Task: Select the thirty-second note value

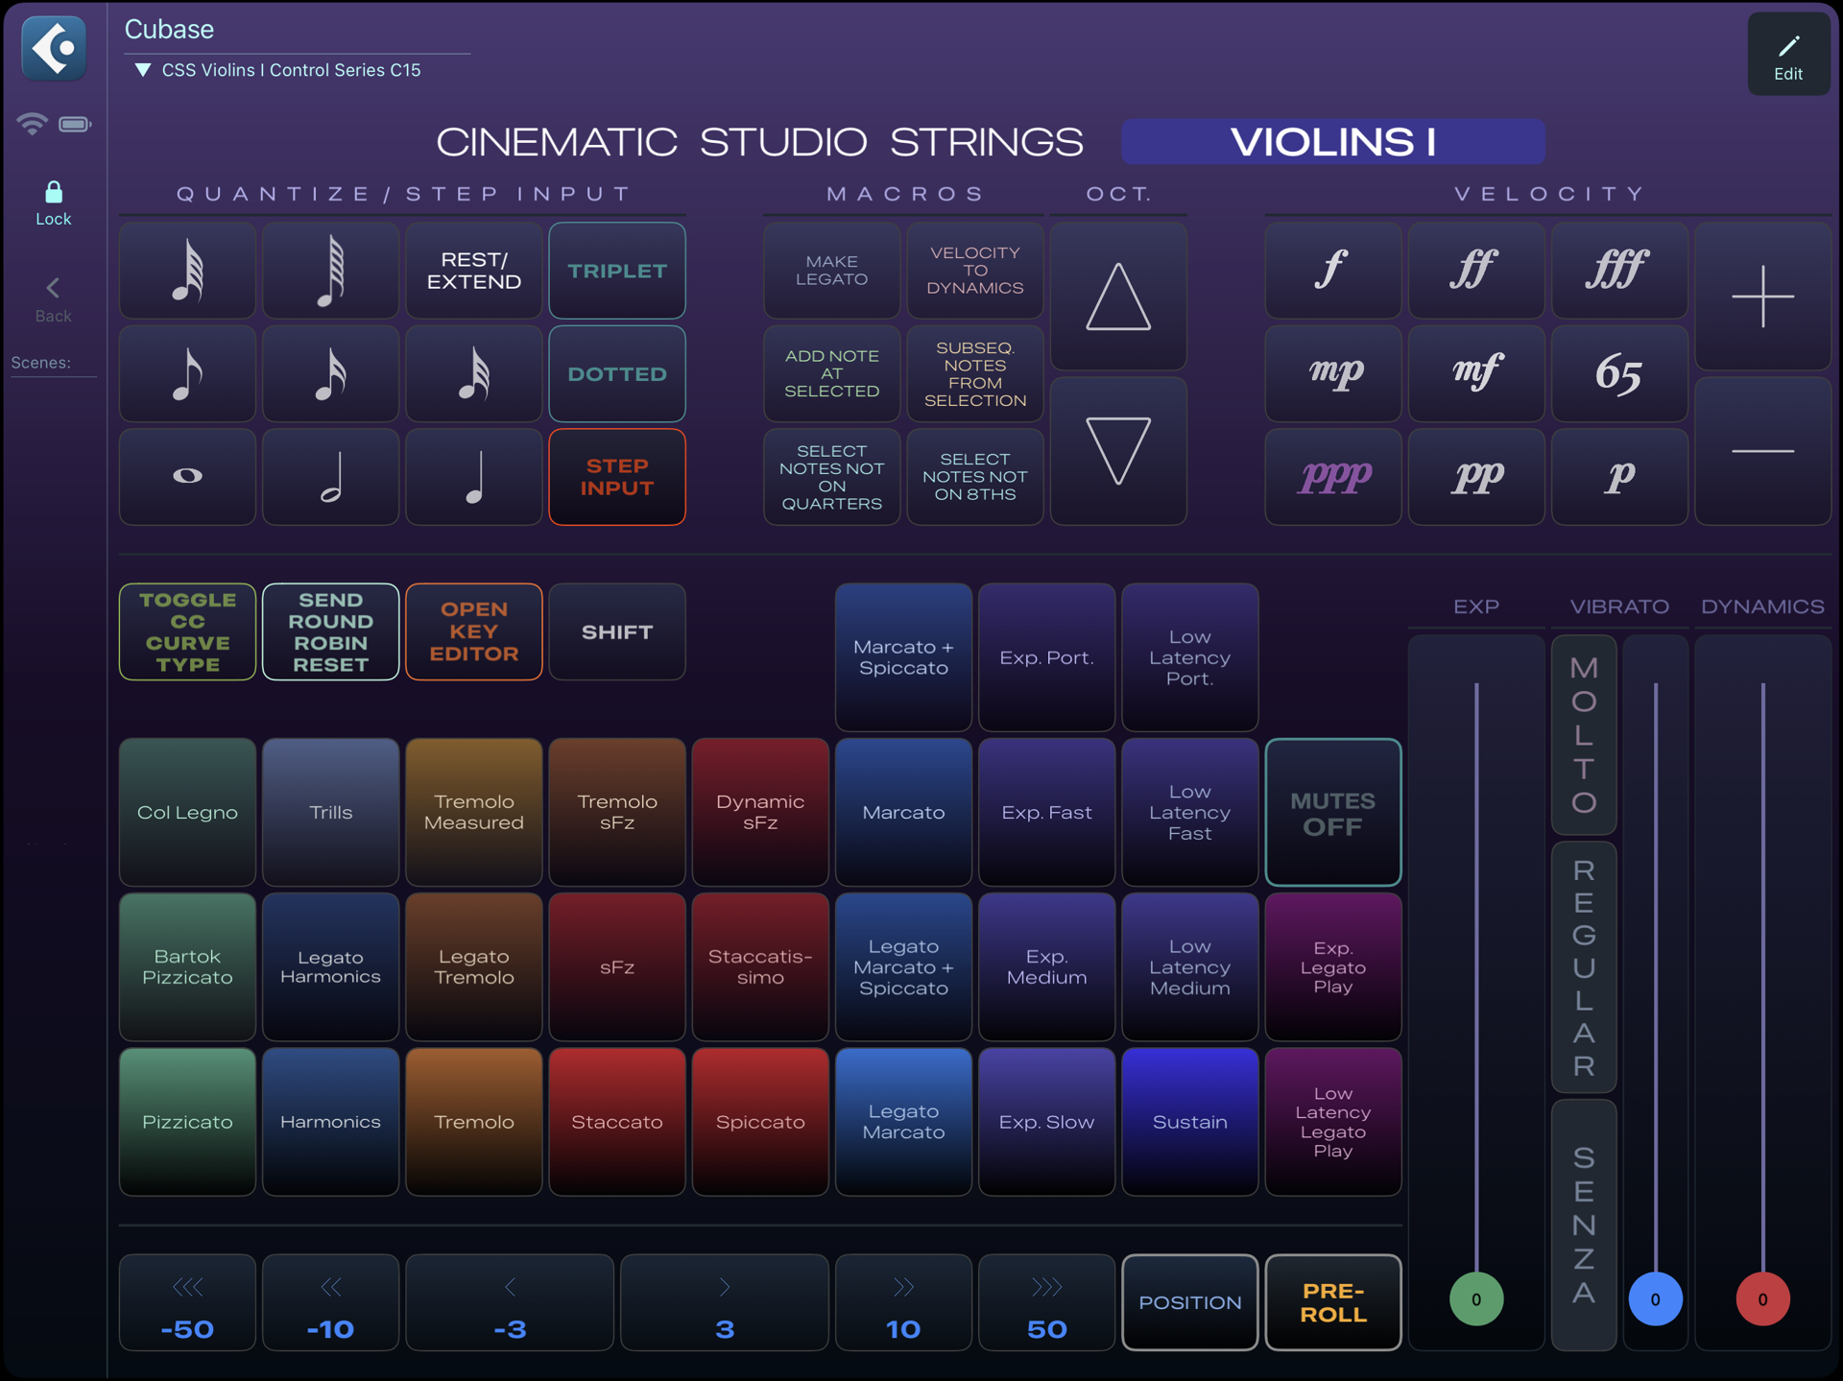Action: [x=473, y=373]
